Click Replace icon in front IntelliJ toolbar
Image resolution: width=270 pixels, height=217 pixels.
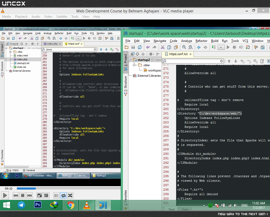pyautogui.click(x=190, y=47)
